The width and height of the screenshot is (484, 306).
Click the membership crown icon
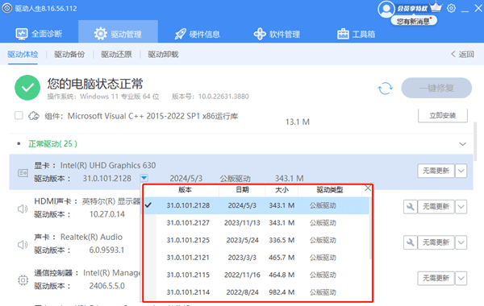click(x=436, y=7)
